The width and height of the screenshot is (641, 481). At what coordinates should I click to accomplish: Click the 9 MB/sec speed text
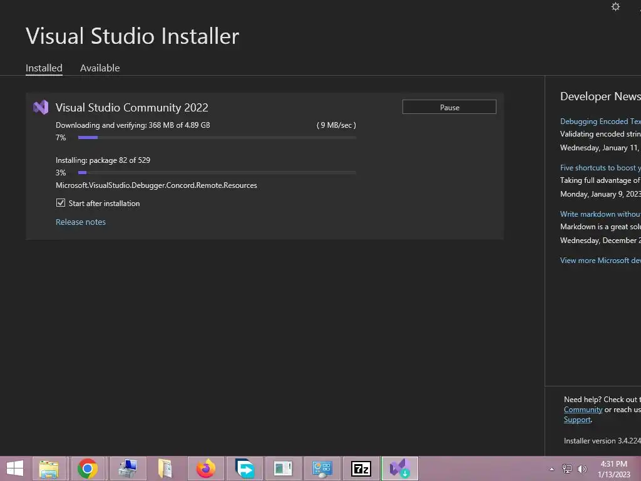(336, 125)
